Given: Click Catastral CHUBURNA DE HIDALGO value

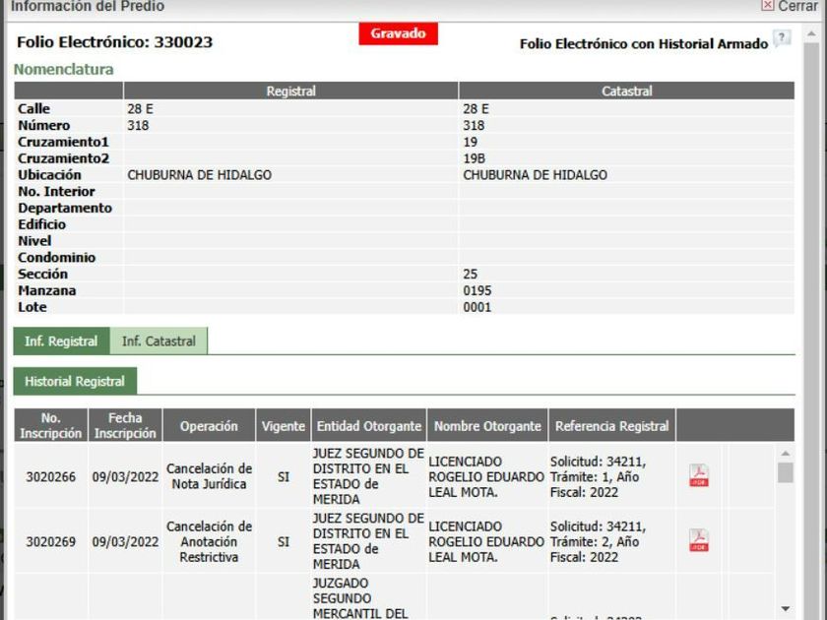Looking at the screenshot, I should (x=535, y=175).
